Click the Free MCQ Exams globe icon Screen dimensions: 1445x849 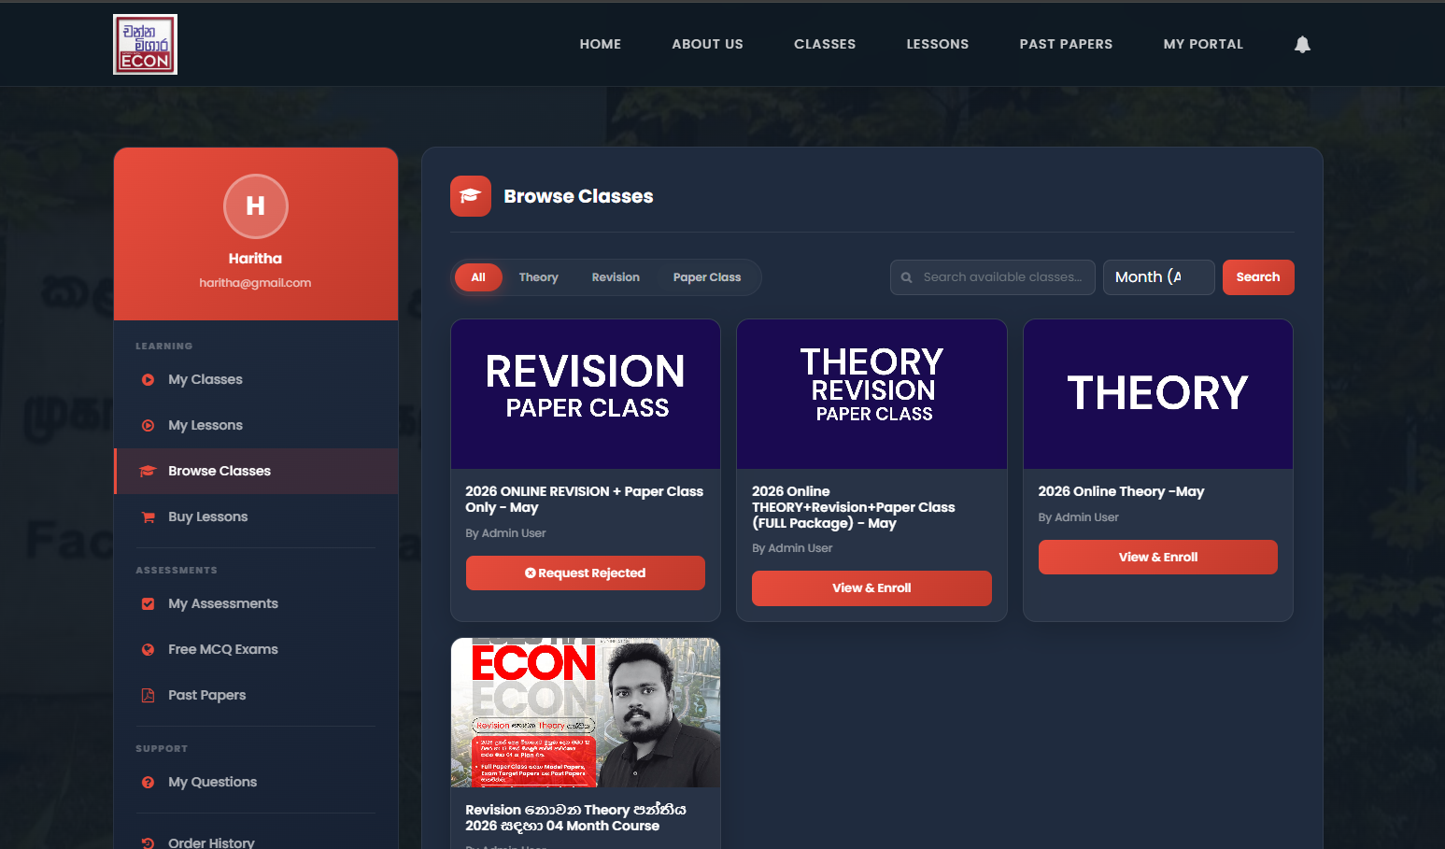point(148,650)
